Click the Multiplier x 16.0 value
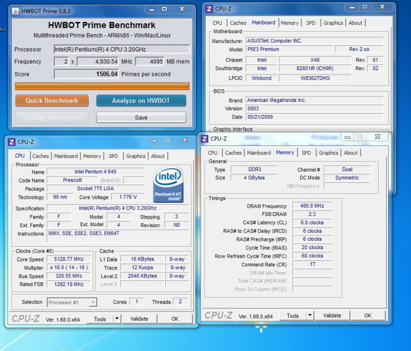 (69, 267)
